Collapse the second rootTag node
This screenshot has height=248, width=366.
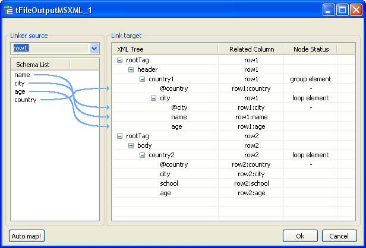[121, 136]
